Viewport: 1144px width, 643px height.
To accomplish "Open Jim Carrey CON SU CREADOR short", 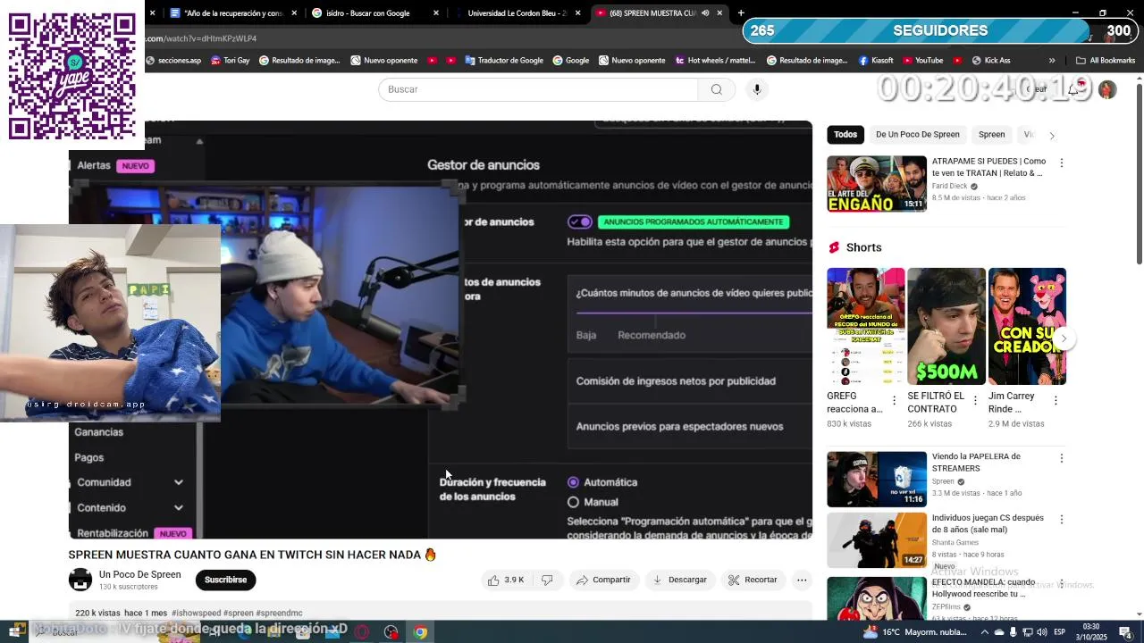I will pos(1027,326).
